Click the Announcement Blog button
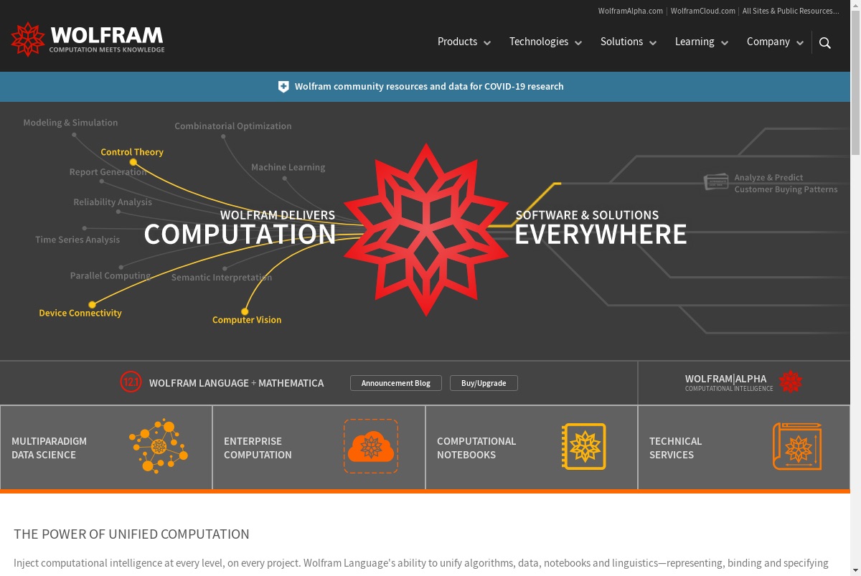This screenshot has width=861, height=576. pos(396,383)
